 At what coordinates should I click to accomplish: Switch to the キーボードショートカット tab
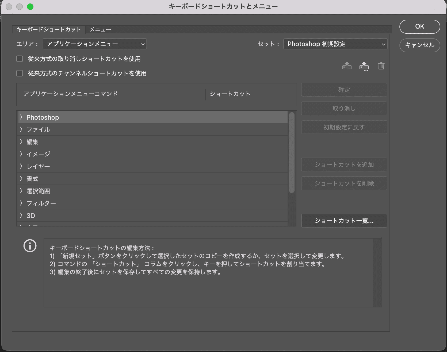[49, 29]
